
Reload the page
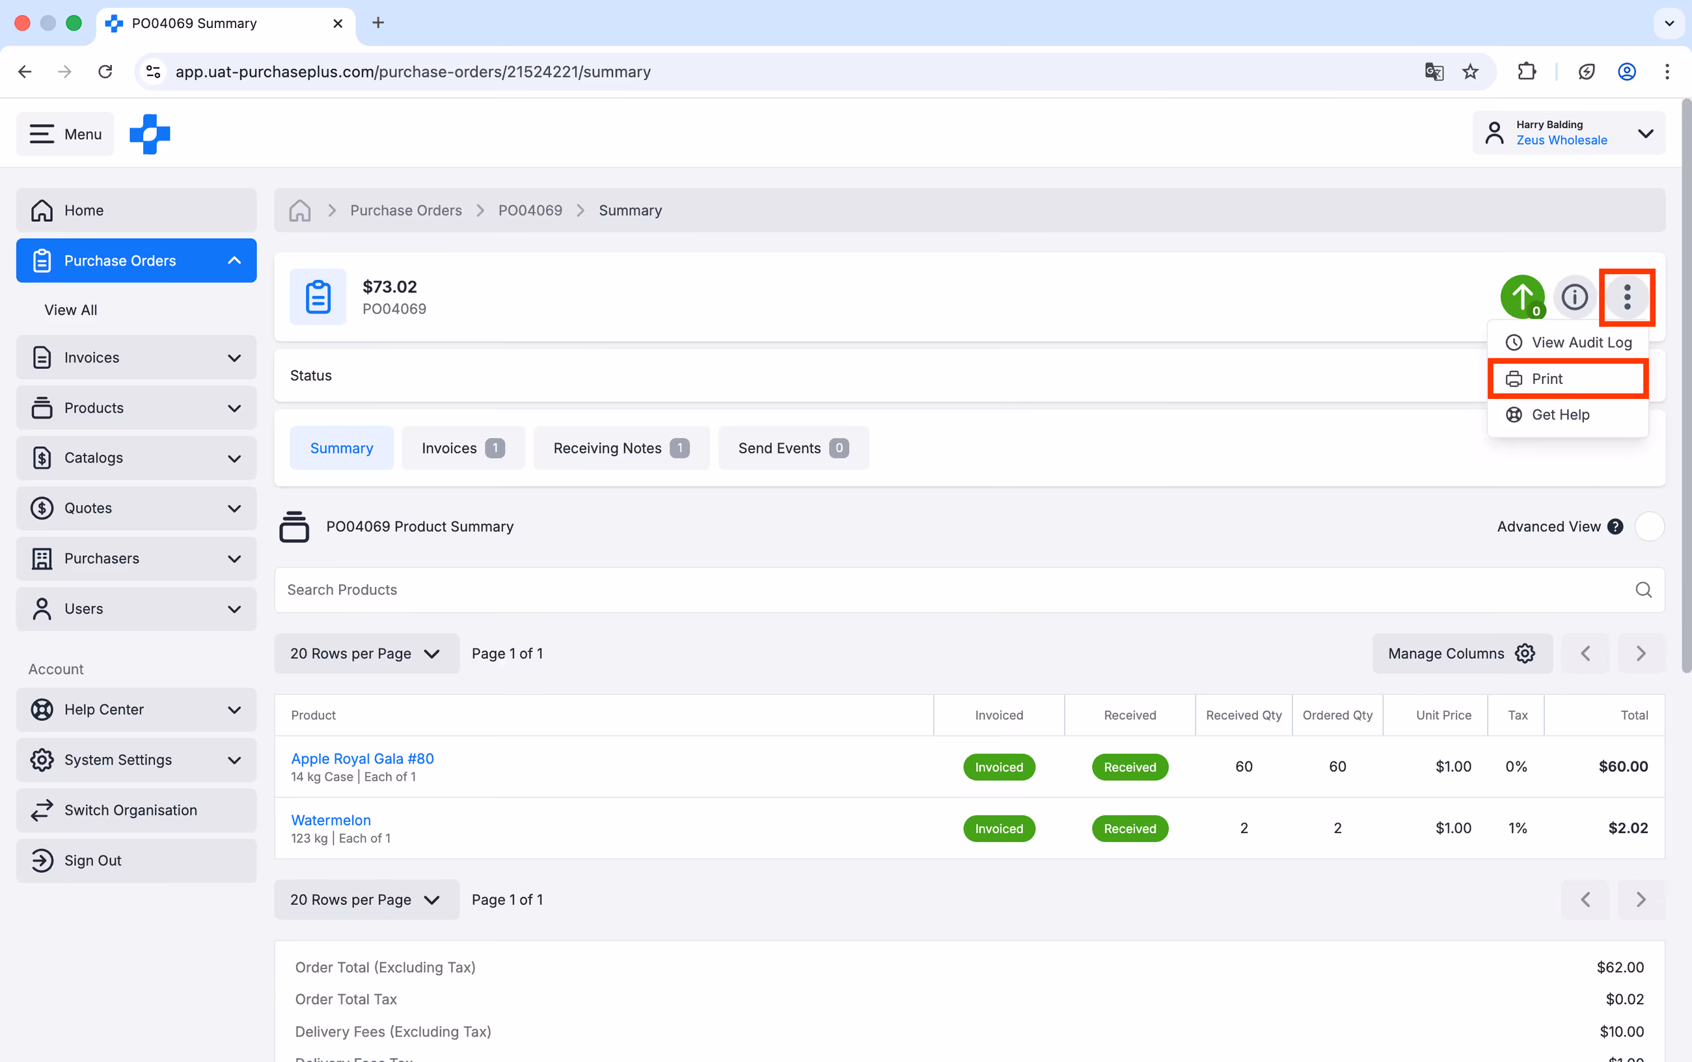click(x=105, y=72)
